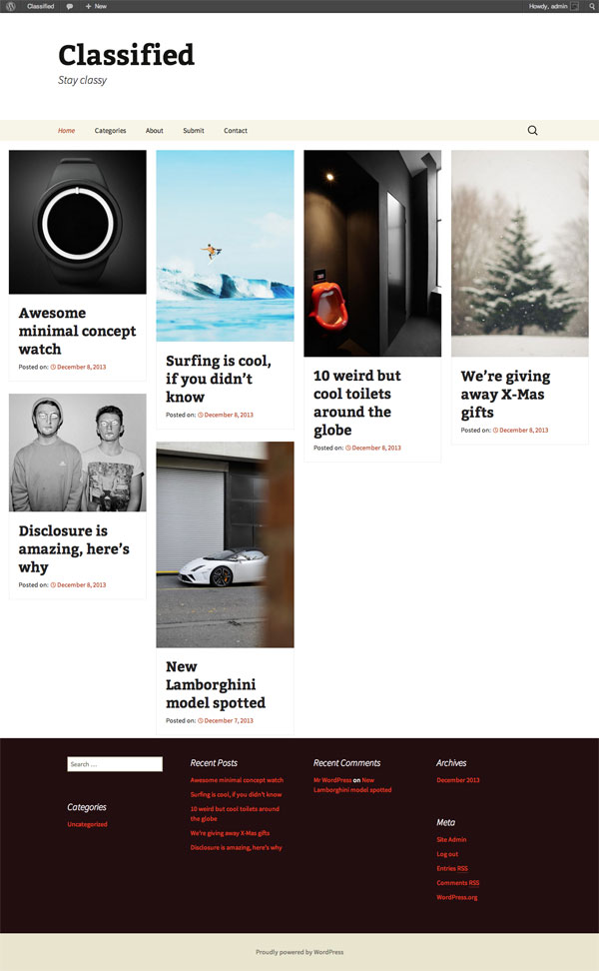This screenshot has height=971, width=599.
Task: Open the Submit navigation item
Action: (x=193, y=131)
